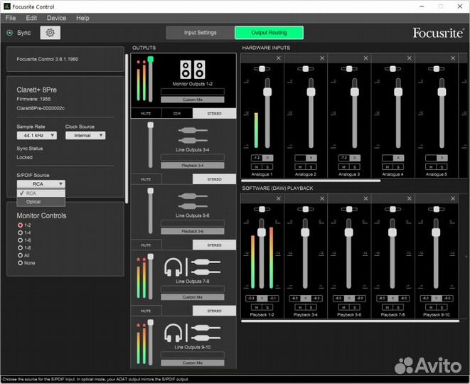Open the File menu
The width and height of the screenshot is (470, 384).
coord(11,18)
